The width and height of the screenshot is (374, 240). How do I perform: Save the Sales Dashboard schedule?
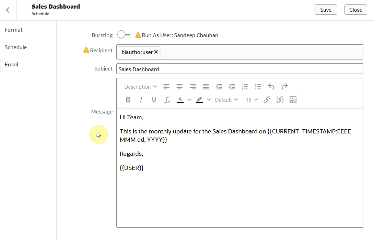(x=325, y=10)
